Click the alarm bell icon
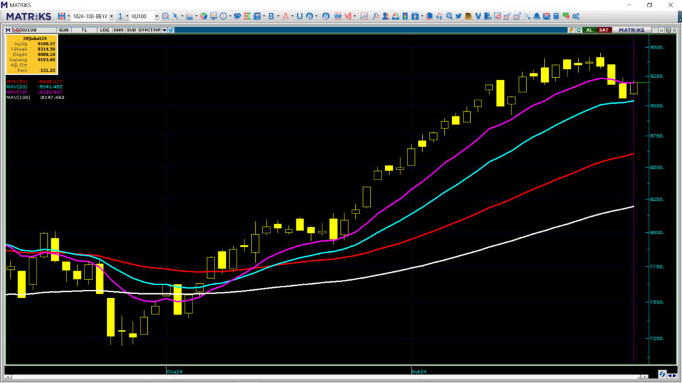This screenshot has height=383, width=682. (x=536, y=16)
